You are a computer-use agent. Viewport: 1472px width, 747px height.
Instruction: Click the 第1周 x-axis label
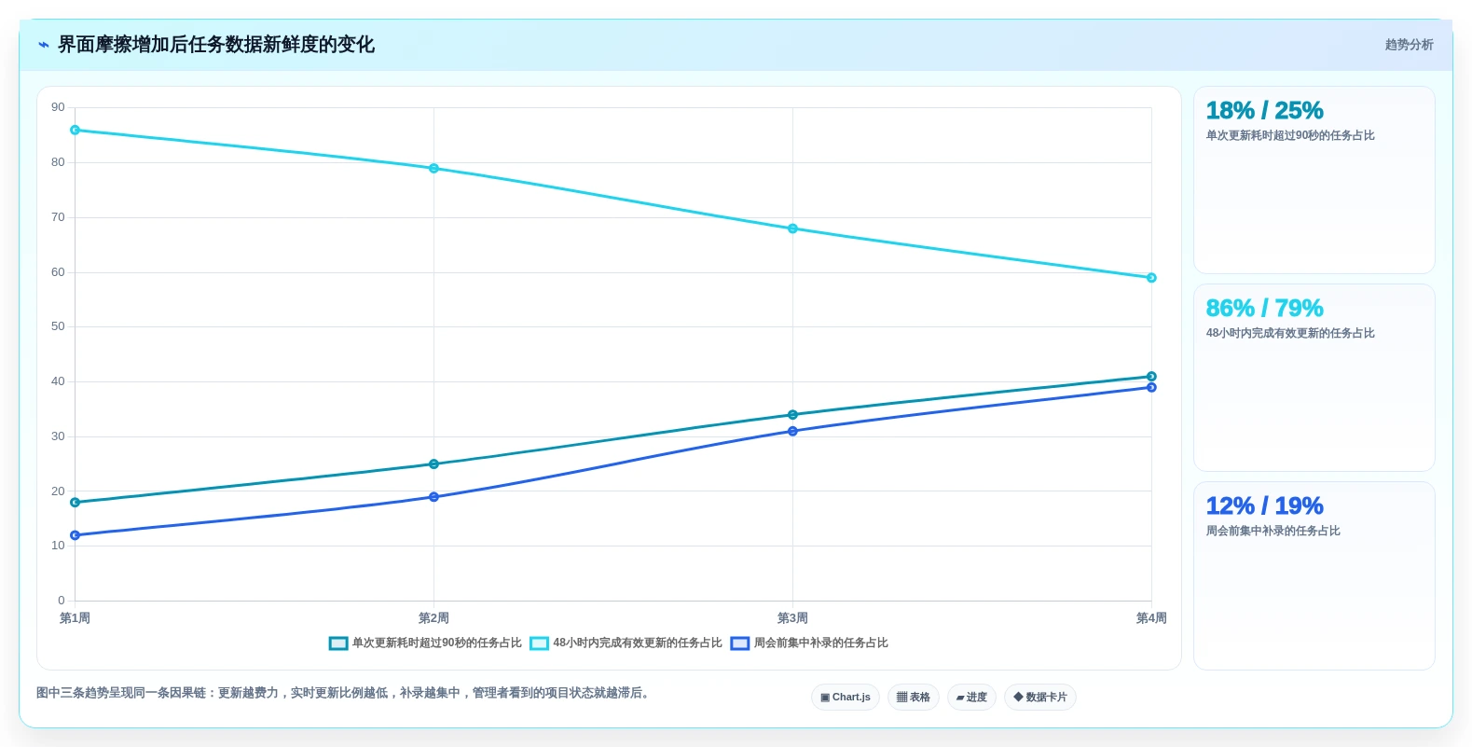[75, 618]
